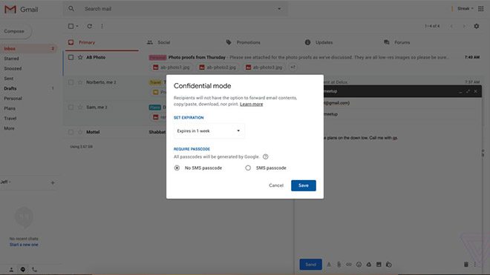Image resolution: width=490 pixels, height=275 pixels.
Task: Star the Norberto email
Action: click(x=80, y=82)
